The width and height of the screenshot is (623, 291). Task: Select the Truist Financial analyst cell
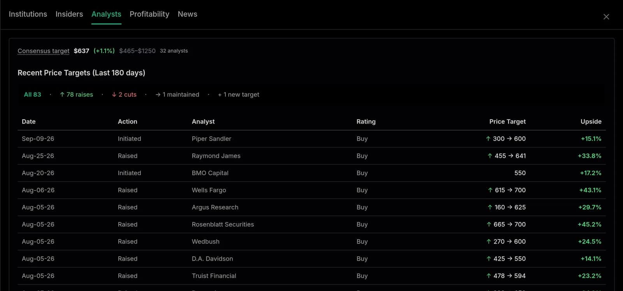tap(214, 276)
